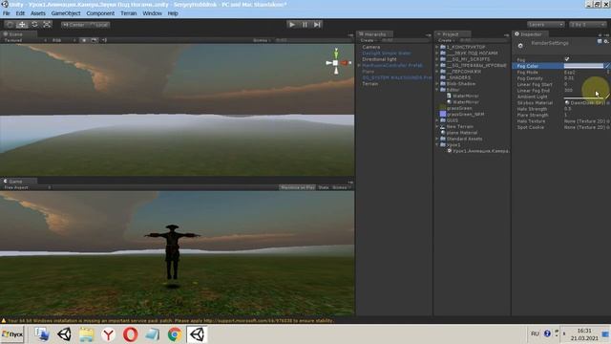Image resolution: width=611 pixels, height=344 pixels.
Task: Toggle scene skybox overlay button
Action: tap(94, 40)
